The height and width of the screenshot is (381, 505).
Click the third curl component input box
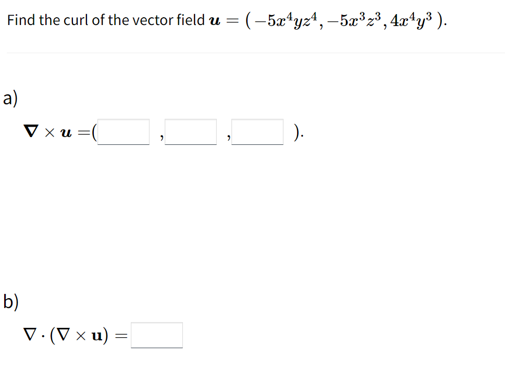(257, 132)
